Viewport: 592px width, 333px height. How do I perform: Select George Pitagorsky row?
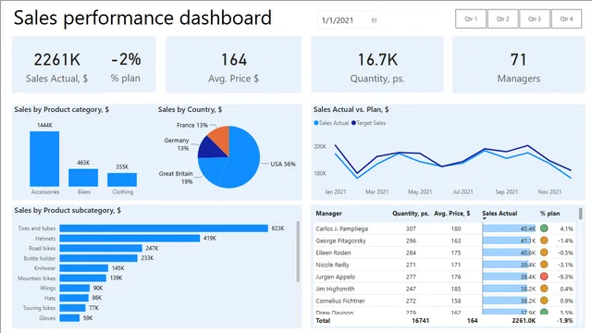(x=444, y=240)
